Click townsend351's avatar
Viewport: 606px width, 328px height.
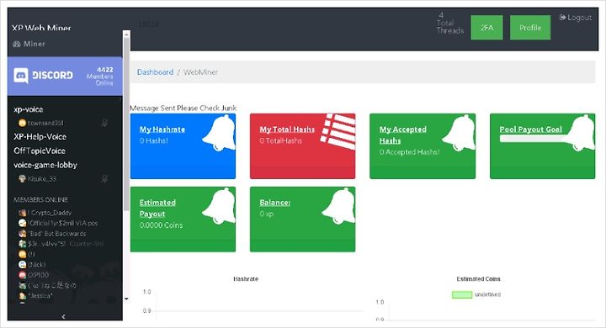click(x=23, y=123)
